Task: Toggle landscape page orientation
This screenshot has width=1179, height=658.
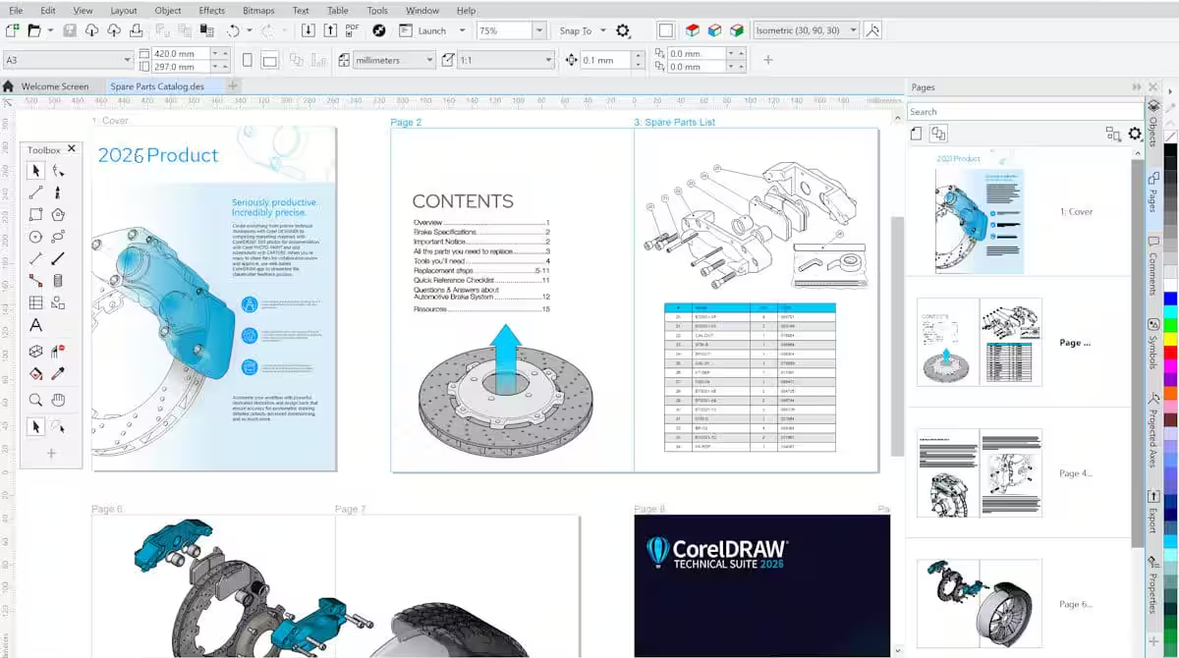Action: click(269, 60)
